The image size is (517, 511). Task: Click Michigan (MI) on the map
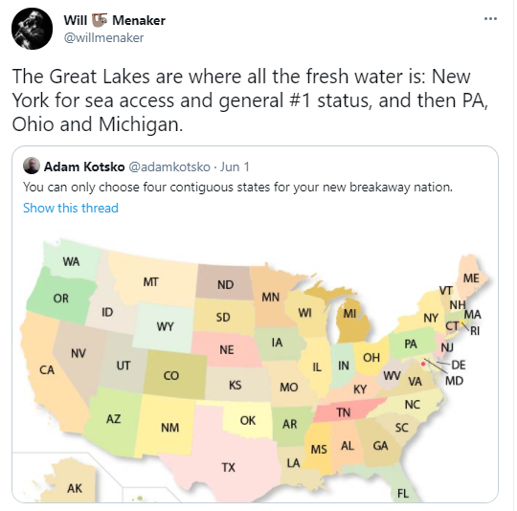coord(351,322)
